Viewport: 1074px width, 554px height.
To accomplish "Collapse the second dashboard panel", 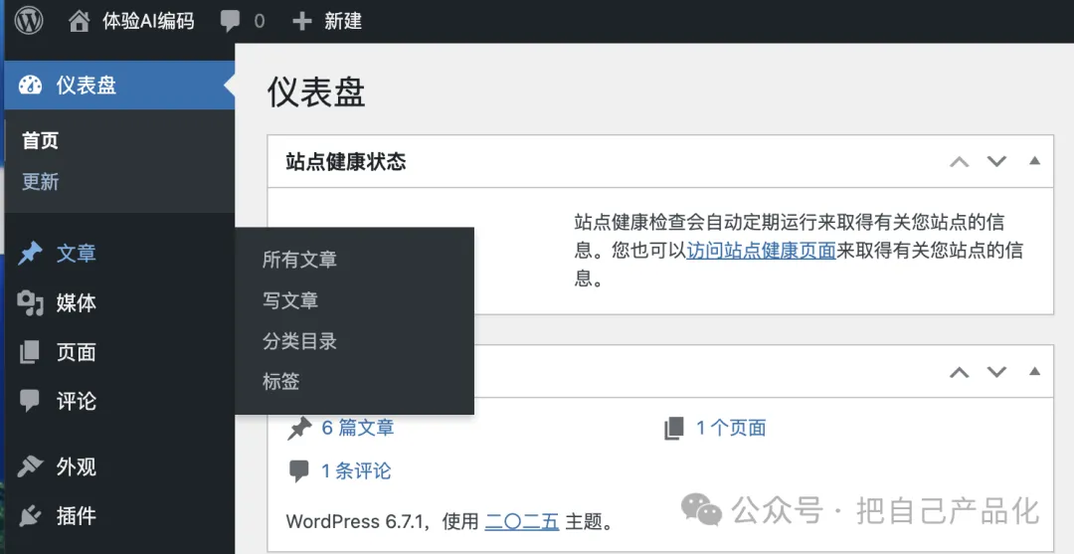I will click(1035, 371).
